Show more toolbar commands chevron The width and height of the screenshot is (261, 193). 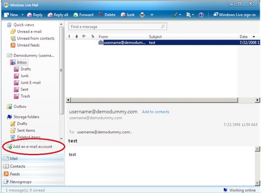pos(152,15)
